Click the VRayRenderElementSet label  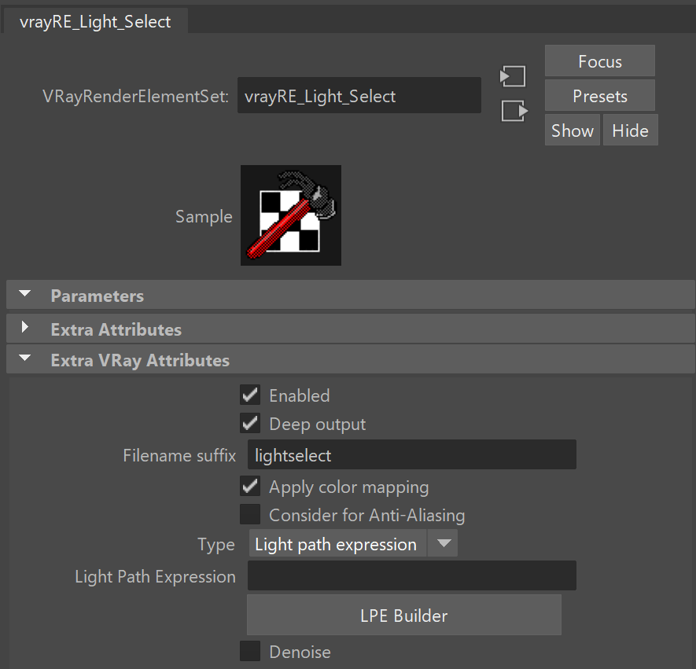point(135,96)
